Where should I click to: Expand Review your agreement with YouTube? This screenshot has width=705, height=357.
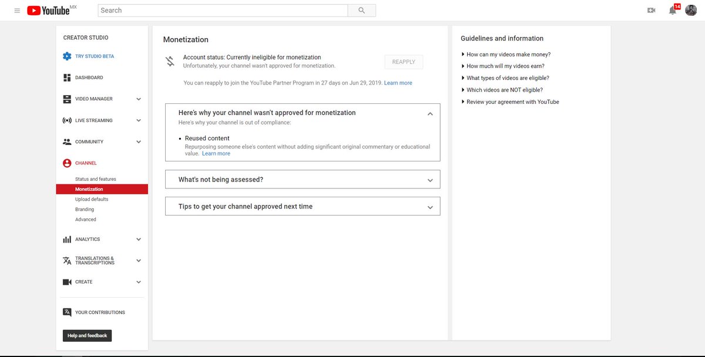[510, 102]
